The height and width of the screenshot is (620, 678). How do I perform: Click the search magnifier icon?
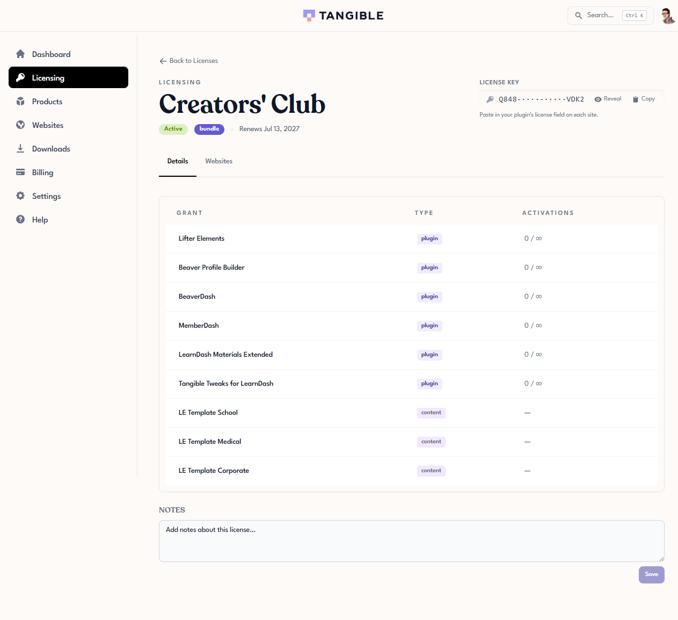click(x=578, y=16)
